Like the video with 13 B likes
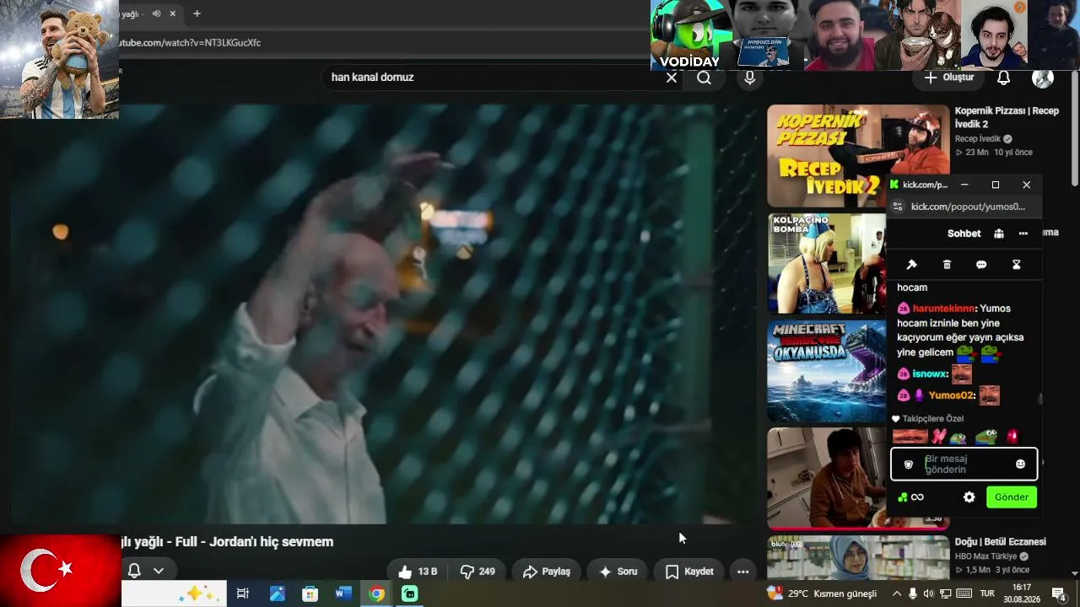 tap(418, 572)
